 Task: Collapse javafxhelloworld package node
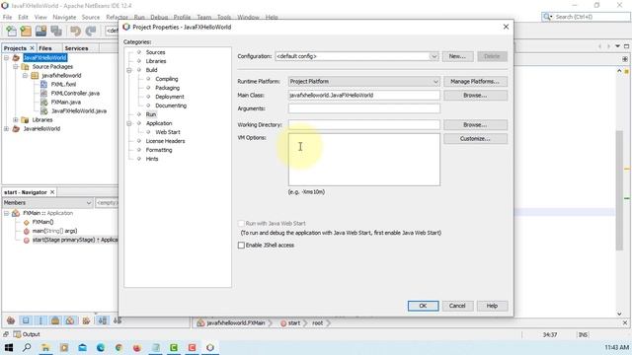(x=25, y=75)
